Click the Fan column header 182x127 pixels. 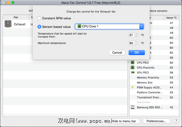pyautogui.click(x=16, y=17)
